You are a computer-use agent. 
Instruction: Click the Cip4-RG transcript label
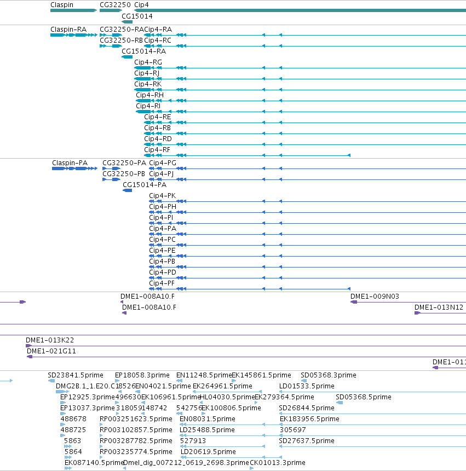click(x=148, y=62)
